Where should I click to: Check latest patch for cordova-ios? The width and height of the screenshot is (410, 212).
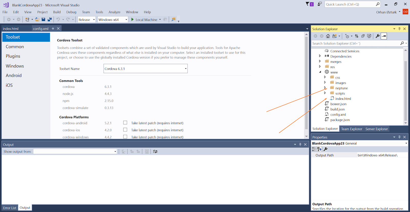click(125, 130)
